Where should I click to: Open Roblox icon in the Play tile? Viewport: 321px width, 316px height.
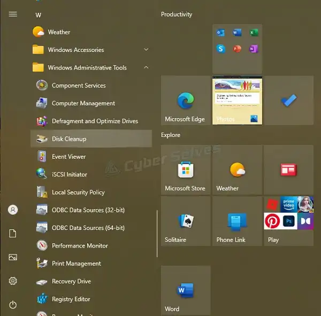(272, 204)
